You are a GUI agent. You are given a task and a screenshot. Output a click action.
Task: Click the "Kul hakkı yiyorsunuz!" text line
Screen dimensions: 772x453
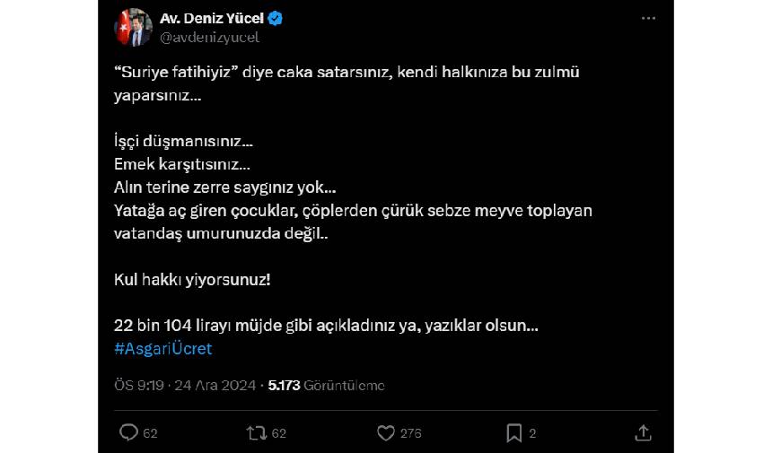tap(192, 279)
